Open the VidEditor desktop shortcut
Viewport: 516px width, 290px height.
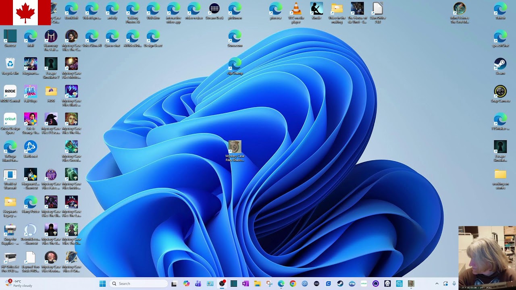tap(153, 11)
